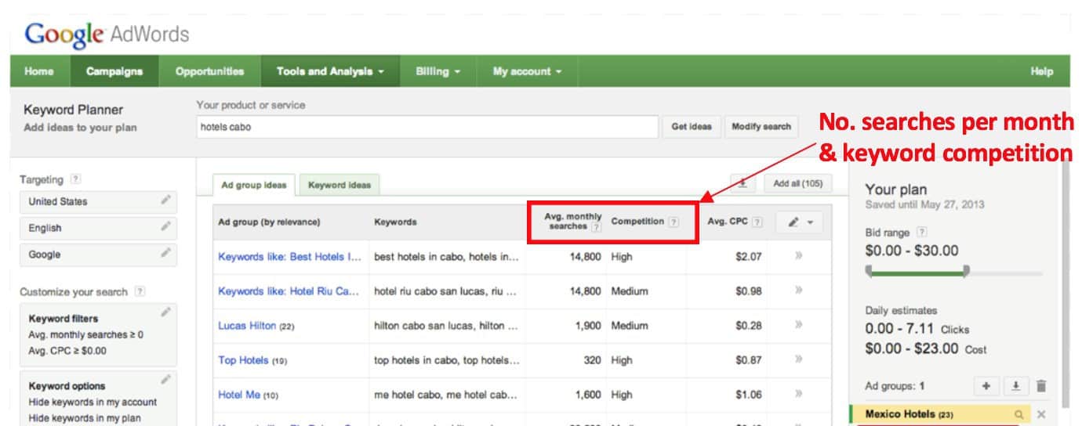
Task: Open Campaigns tab
Action: click(114, 71)
